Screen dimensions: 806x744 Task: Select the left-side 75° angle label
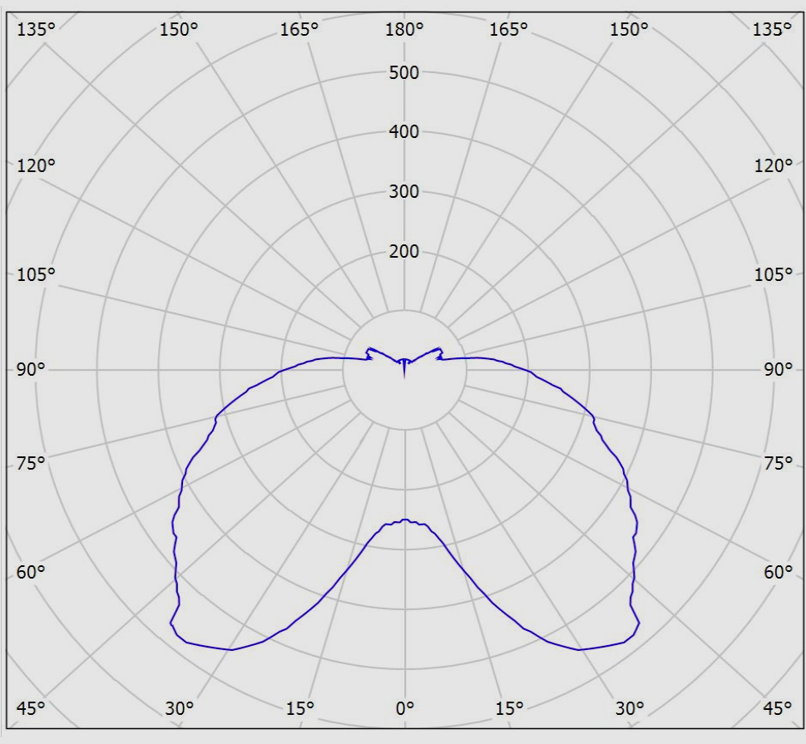(x=30, y=463)
